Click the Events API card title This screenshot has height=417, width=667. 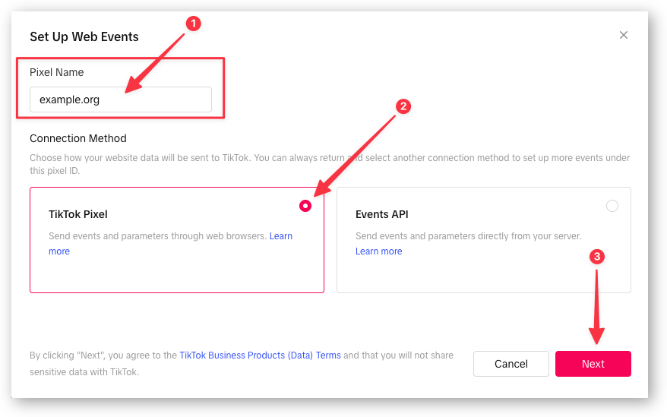(x=382, y=214)
